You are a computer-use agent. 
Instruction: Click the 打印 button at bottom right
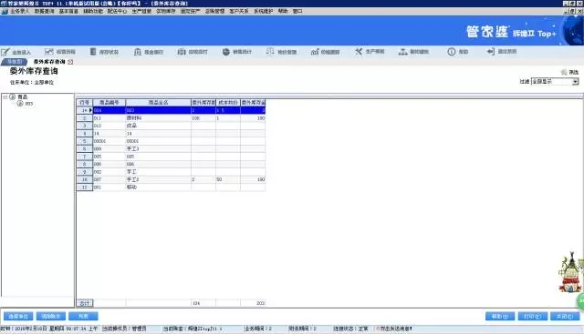click(533, 316)
